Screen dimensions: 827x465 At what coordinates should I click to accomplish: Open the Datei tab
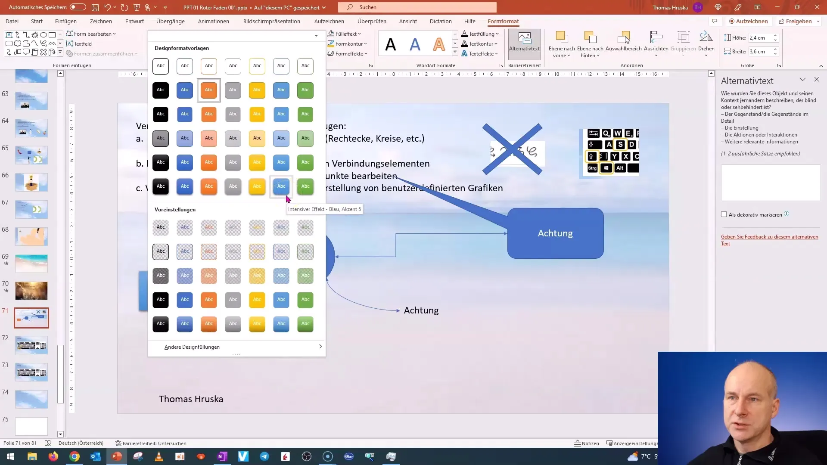coord(12,21)
